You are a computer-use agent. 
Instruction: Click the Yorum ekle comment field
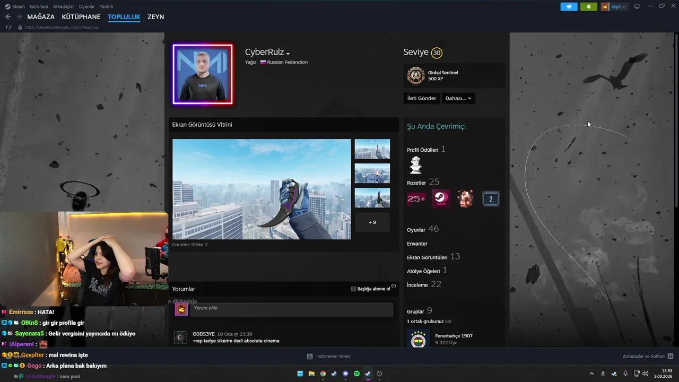click(291, 309)
